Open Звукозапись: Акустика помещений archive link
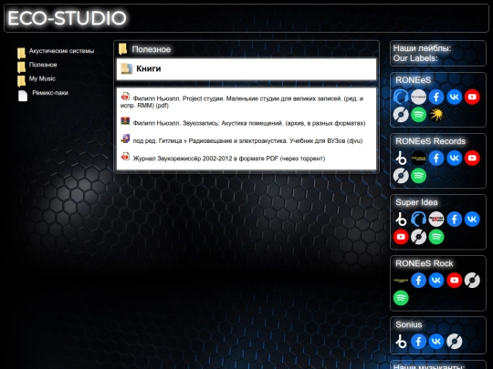493x369 pixels. pyautogui.click(x=249, y=123)
